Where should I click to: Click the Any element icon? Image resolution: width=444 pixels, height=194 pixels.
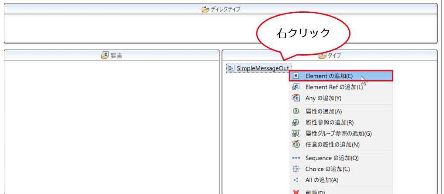coord(295,98)
